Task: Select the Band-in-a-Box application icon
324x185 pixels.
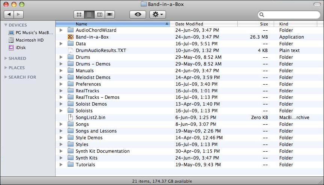Action: [71, 37]
